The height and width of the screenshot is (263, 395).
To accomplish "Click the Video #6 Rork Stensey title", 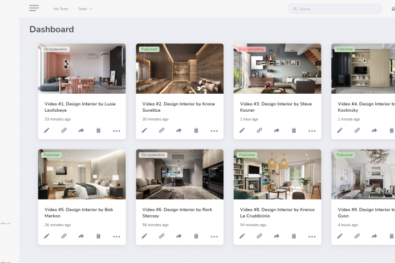I will point(177,213).
